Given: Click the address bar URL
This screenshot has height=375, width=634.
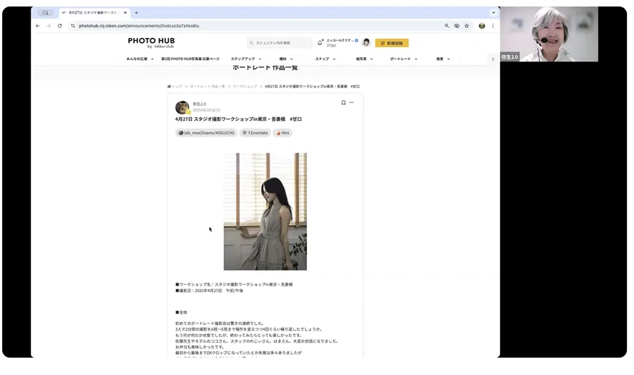Looking at the screenshot, I should coord(139,26).
